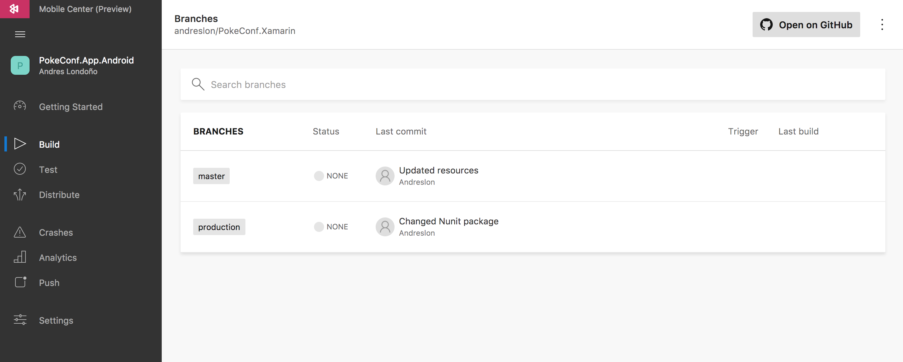Click the Mobile Center logo icon

coord(14,9)
